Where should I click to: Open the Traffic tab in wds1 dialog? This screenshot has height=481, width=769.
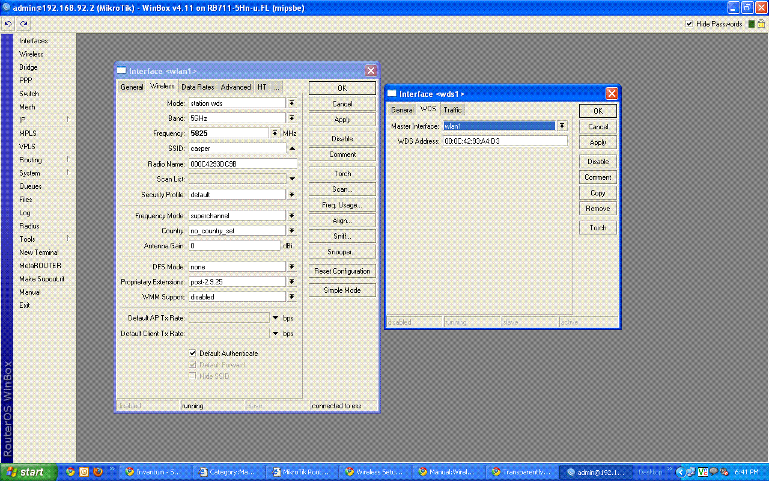(452, 110)
